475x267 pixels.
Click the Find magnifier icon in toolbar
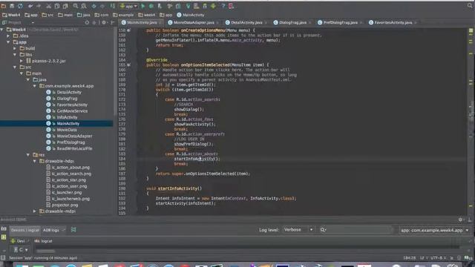(76, 6)
